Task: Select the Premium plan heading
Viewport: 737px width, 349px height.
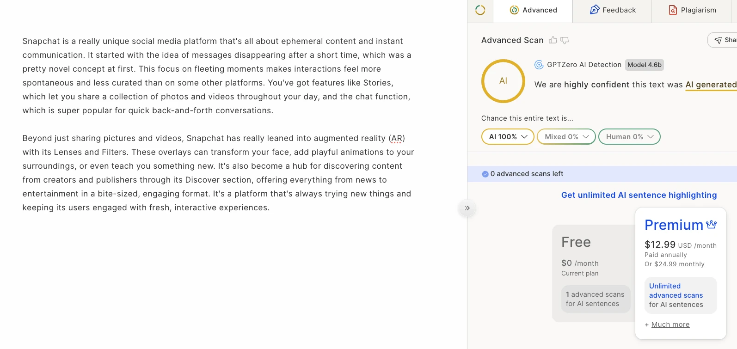Action: (x=674, y=225)
